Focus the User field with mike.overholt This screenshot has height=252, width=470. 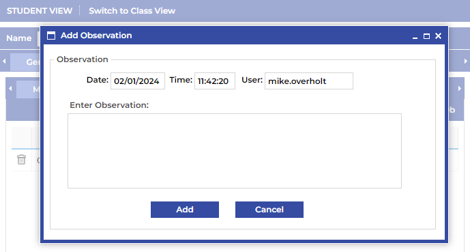tap(309, 81)
